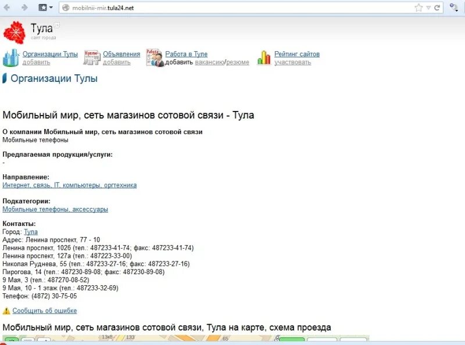The image size is (465, 345).
Task: Click the warning triangle icon
Action: point(6,311)
